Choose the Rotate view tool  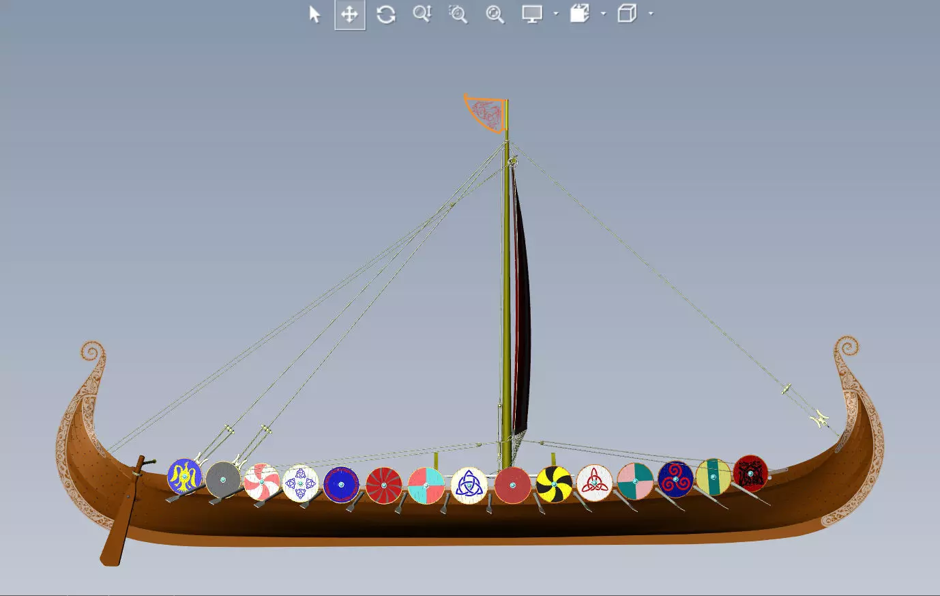[386, 14]
